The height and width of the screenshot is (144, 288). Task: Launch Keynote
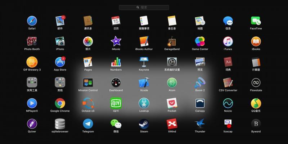(144, 62)
